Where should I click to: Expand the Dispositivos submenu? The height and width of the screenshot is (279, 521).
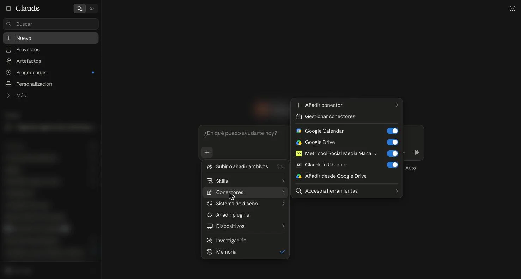point(245,226)
